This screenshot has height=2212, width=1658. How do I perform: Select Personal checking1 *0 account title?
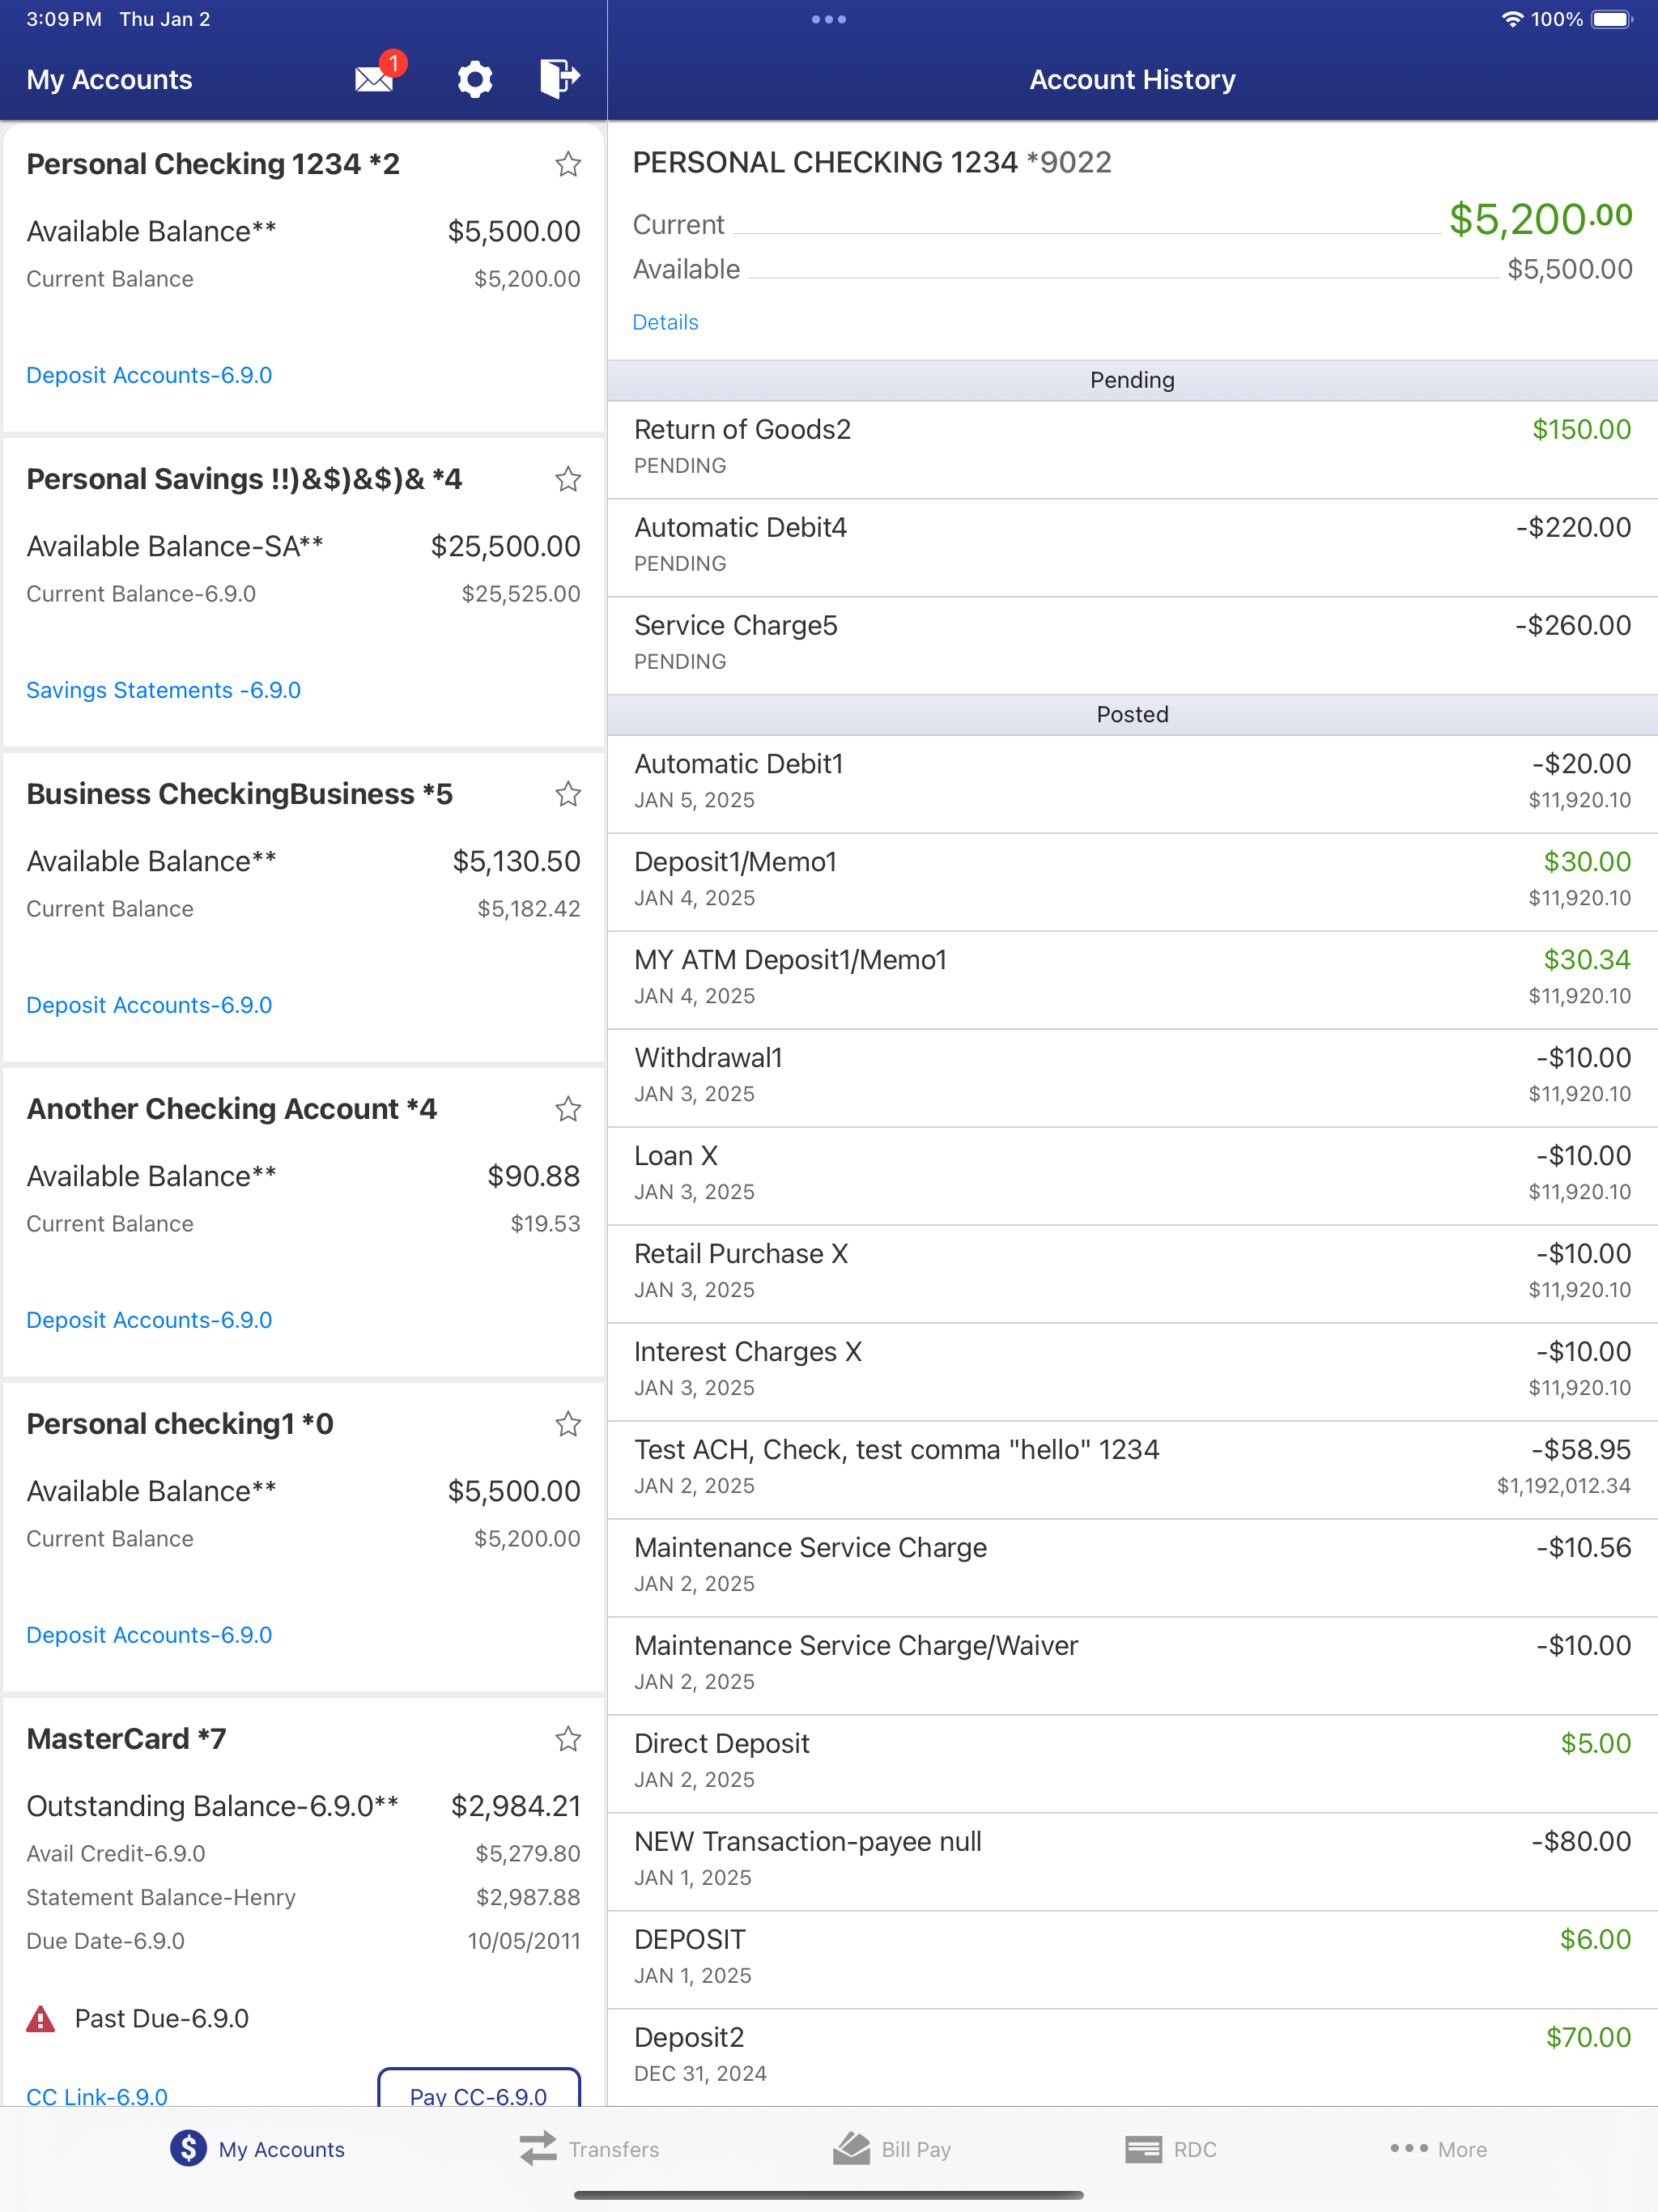pos(180,1424)
